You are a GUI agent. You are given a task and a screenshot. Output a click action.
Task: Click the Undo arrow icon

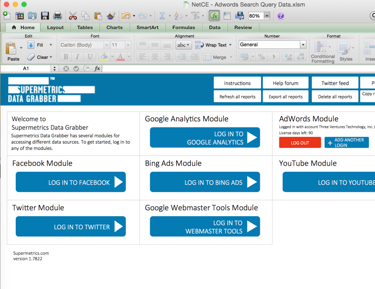click(126, 16)
